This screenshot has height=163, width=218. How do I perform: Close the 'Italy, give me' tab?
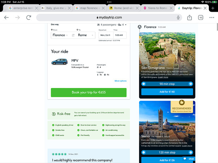click(69, 8)
